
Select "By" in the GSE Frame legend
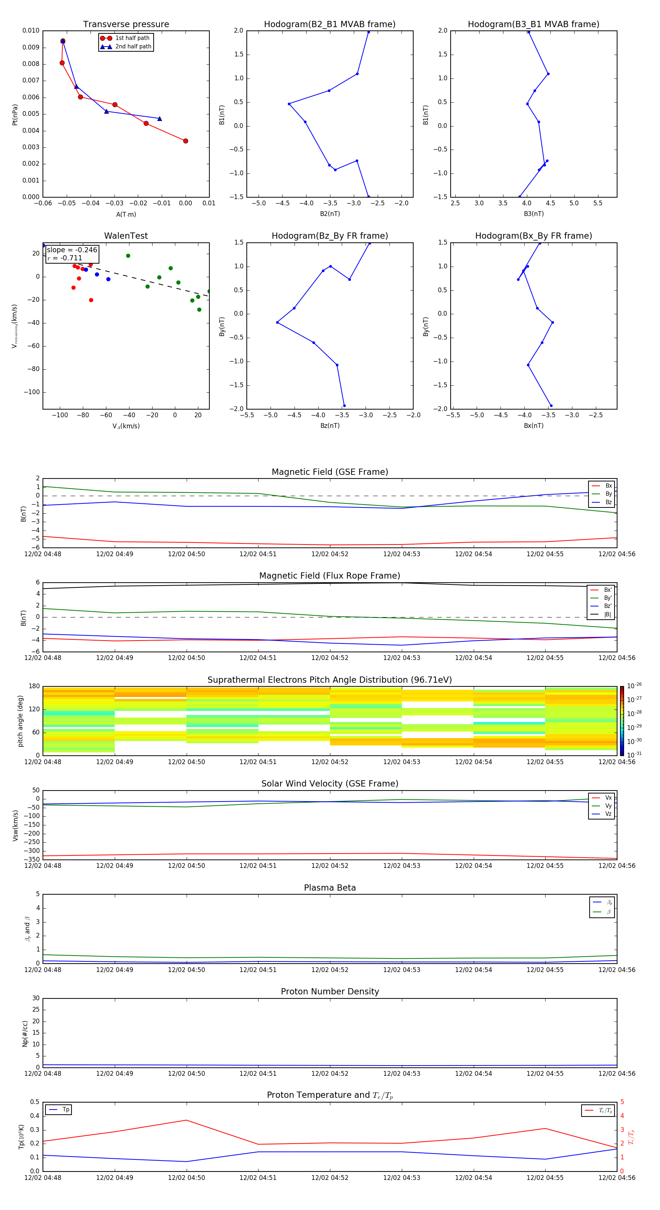click(602, 494)
